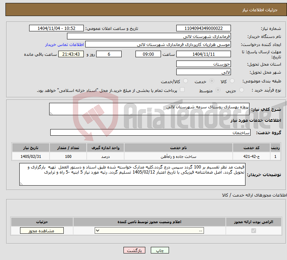Click the resize handle of description textarea

[51, 113]
